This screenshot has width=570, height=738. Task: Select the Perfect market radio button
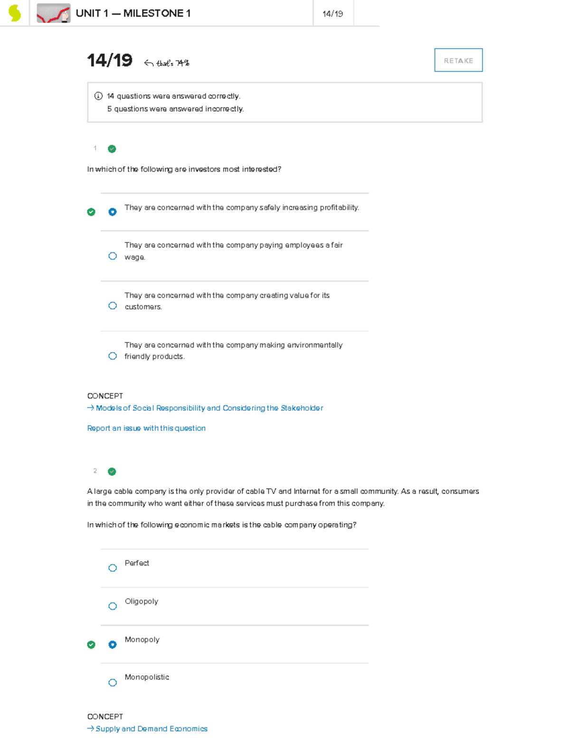pyautogui.click(x=113, y=568)
